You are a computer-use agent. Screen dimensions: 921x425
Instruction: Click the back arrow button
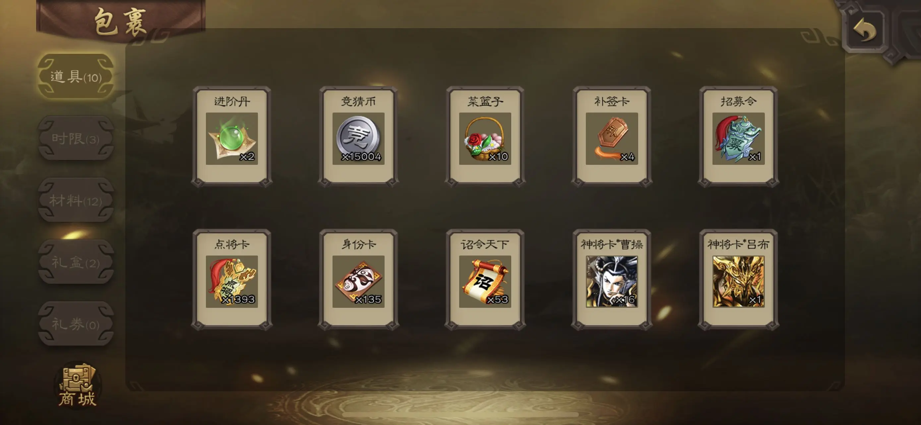864,30
